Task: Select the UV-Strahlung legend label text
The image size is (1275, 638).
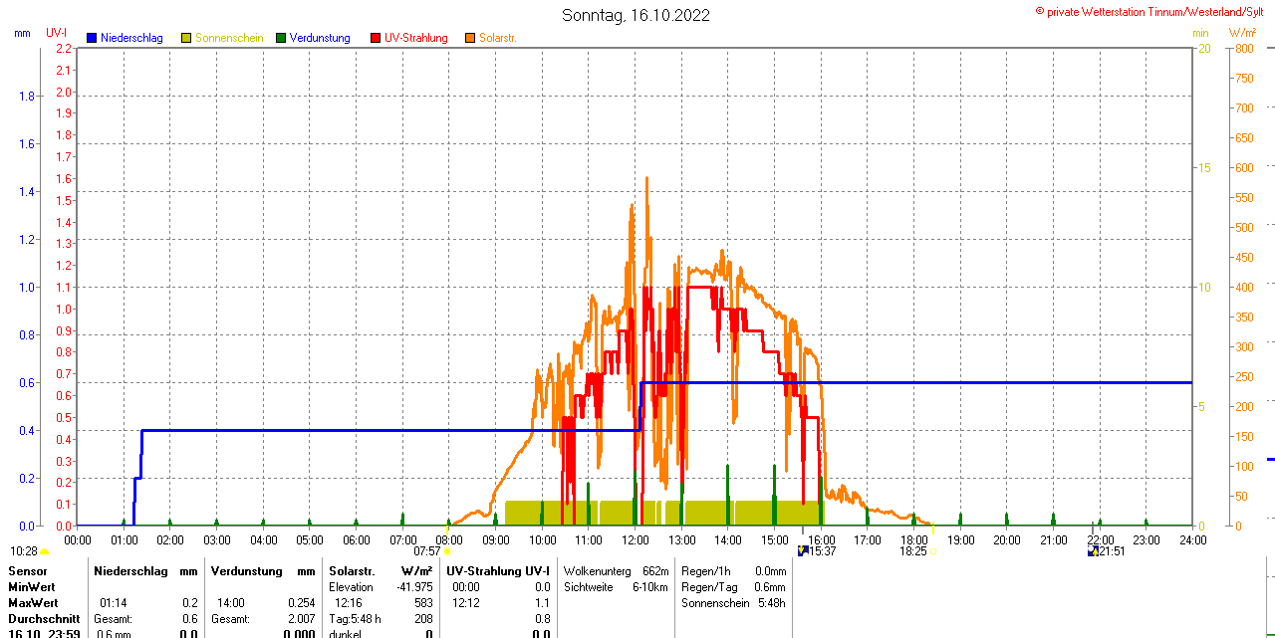Action: coord(415,38)
